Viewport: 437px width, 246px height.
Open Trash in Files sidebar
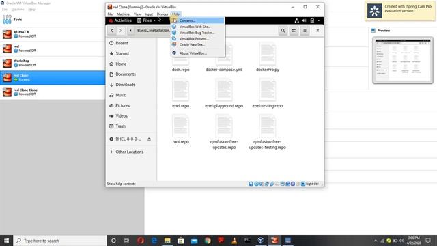click(131, 126)
